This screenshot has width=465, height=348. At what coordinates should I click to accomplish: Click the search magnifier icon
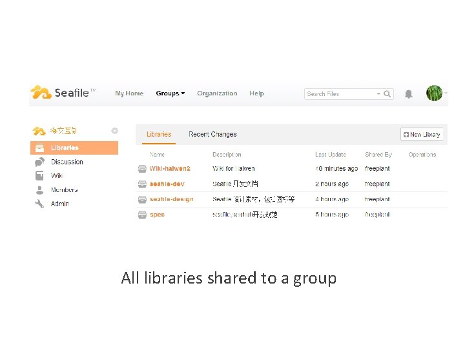coord(387,94)
